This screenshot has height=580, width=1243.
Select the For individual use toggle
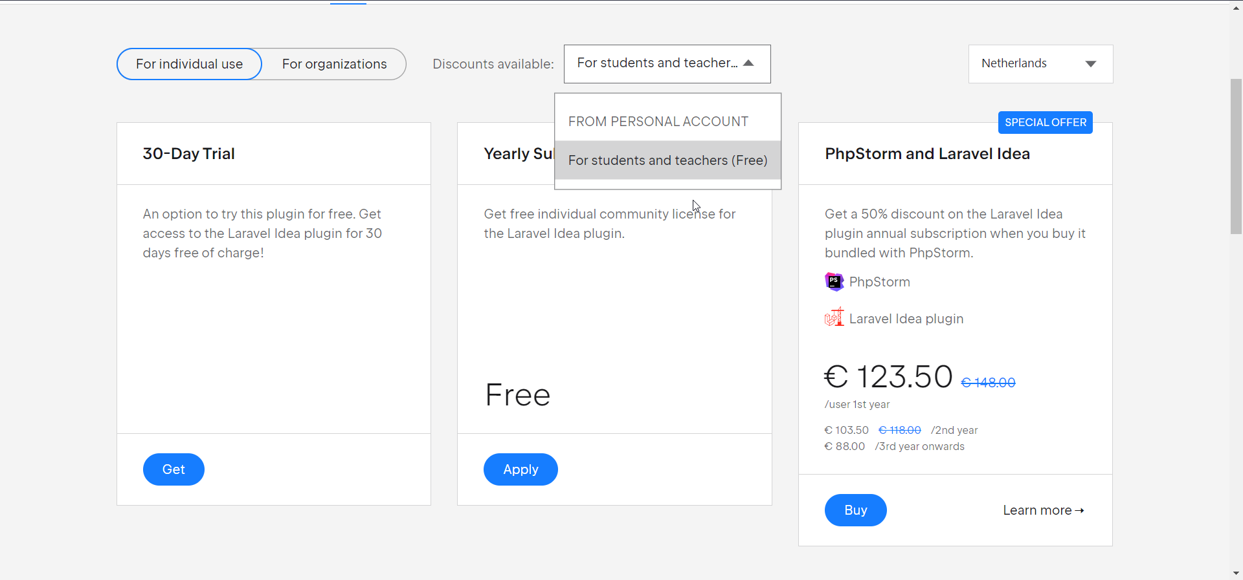click(x=189, y=64)
